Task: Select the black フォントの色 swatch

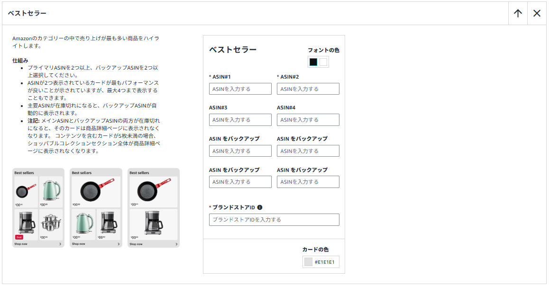Action: coord(313,62)
